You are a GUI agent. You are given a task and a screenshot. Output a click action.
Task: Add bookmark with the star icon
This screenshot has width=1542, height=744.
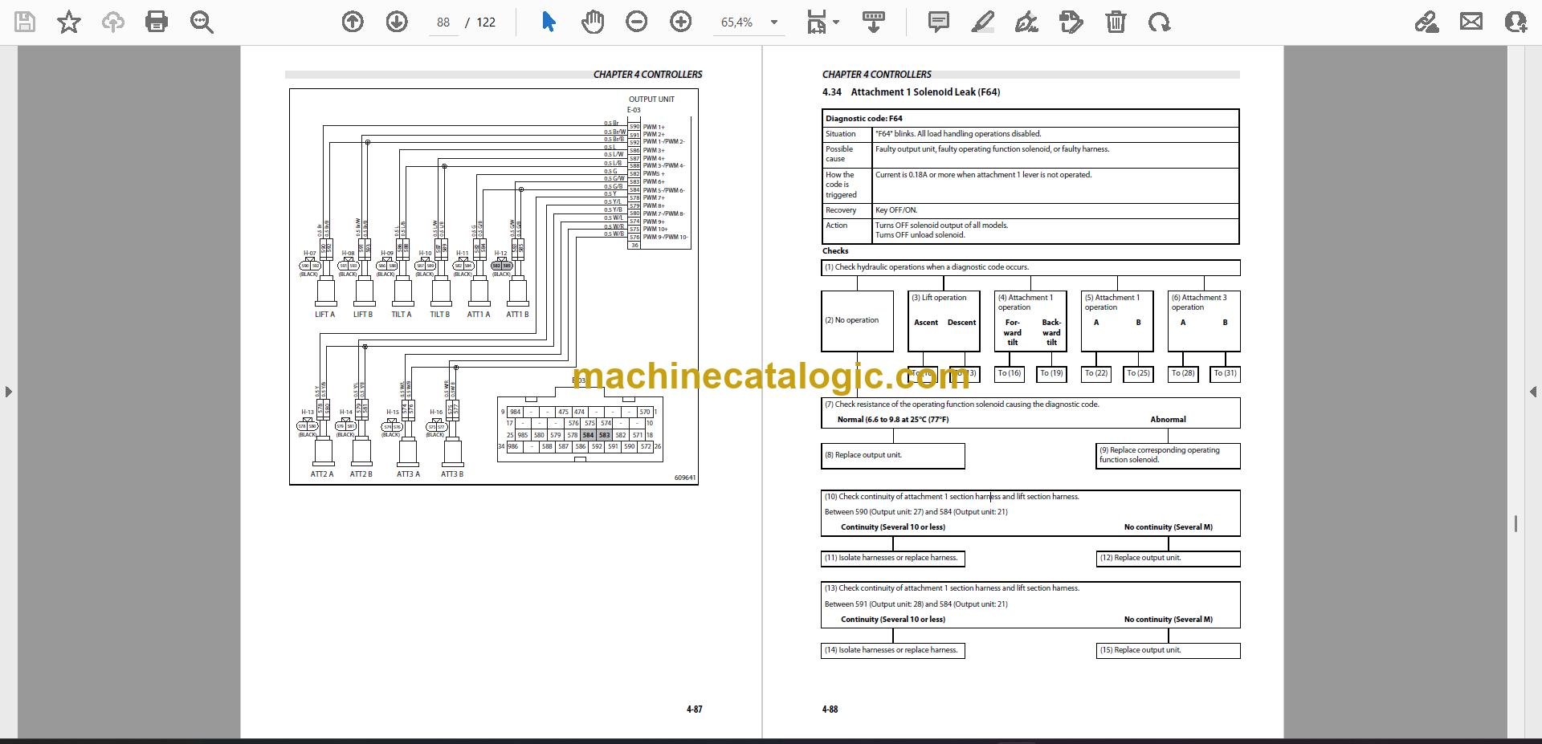pos(69,22)
